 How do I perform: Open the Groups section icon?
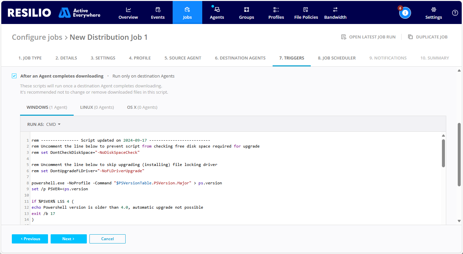[246, 10]
